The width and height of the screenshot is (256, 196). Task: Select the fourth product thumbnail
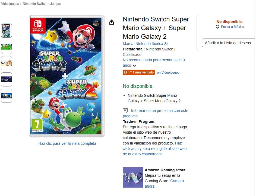point(7,79)
